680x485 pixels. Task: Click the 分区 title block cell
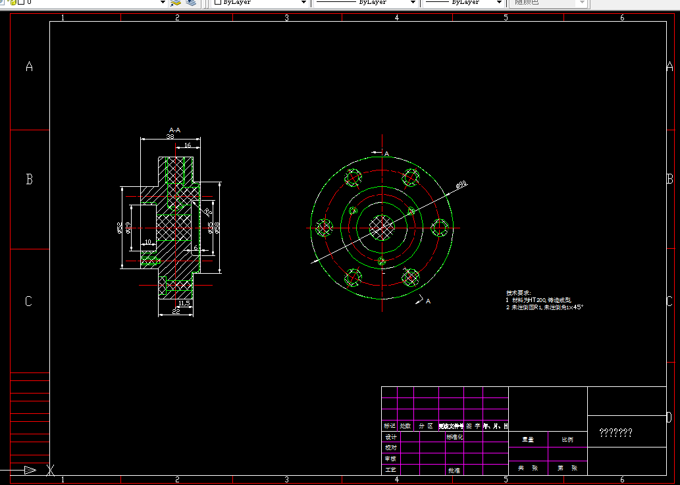426,426
